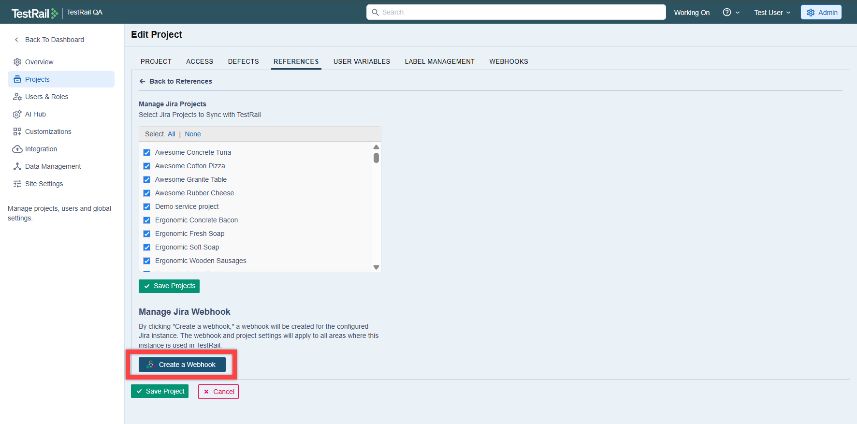Click the TestRail logo

35,13
